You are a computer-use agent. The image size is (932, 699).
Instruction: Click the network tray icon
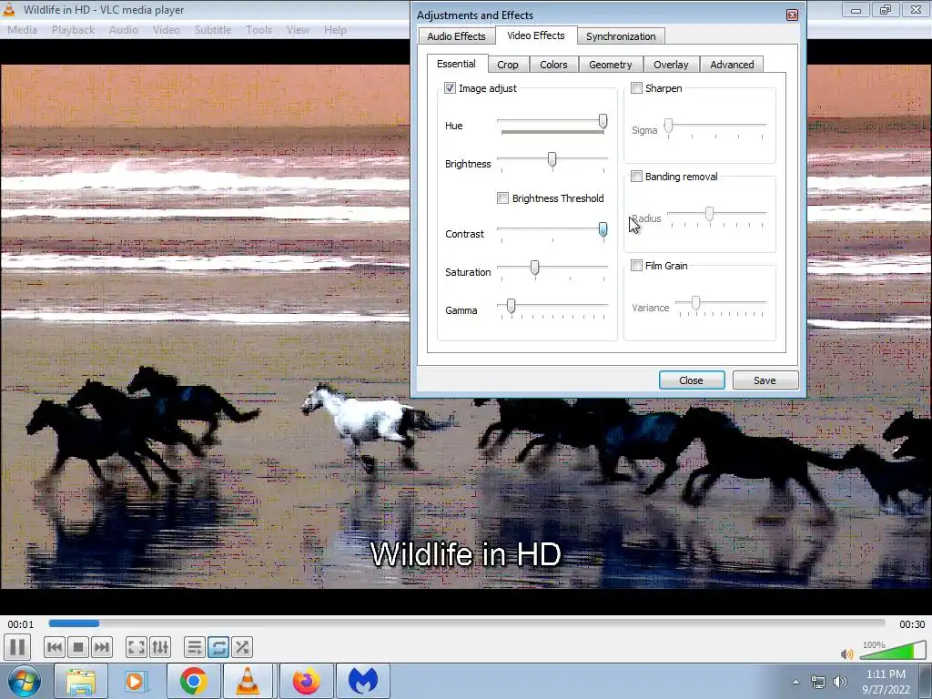coord(818,682)
